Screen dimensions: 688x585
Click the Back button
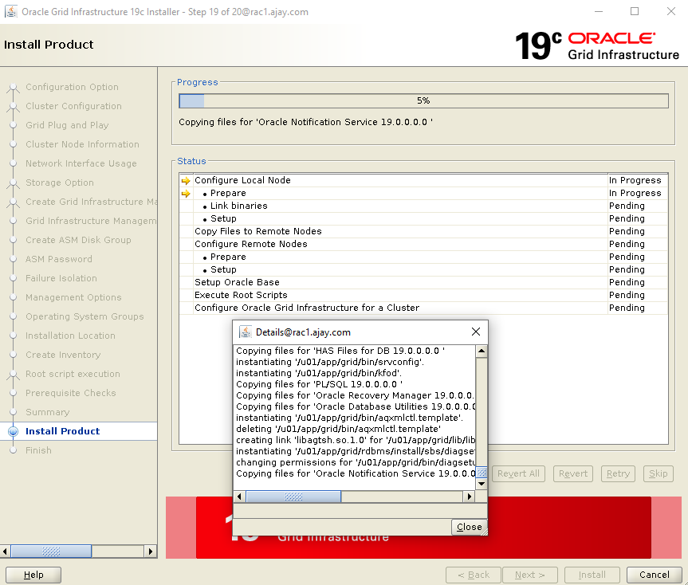[474, 575]
